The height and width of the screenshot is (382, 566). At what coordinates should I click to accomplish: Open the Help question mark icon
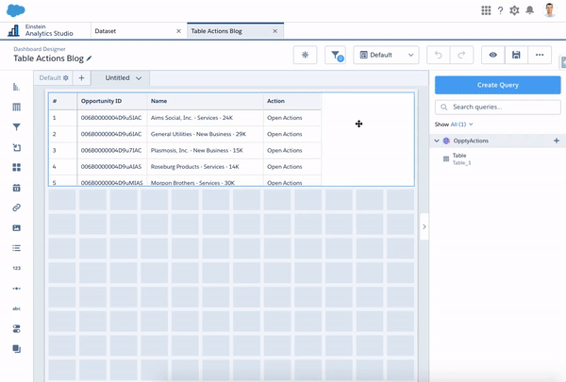point(500,10)
